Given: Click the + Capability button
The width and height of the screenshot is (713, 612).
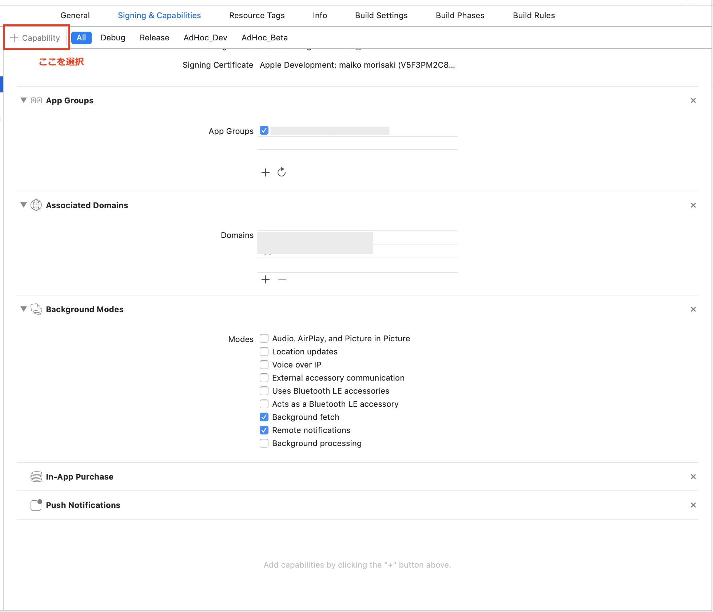Looking at the screenshot, I should (35, 38).
